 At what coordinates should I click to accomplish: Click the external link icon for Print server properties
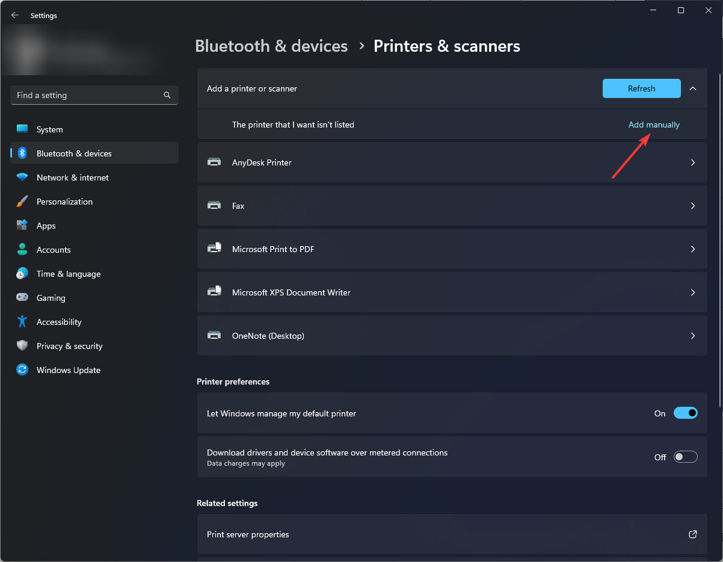pyautogui.click(x=693, y=534)
